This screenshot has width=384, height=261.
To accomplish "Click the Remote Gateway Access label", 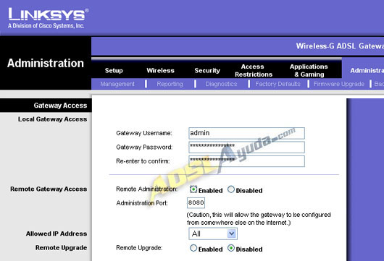I will coord(49,189).
